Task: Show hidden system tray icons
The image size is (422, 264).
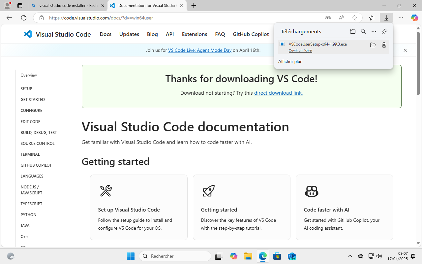Action: [350, 256]
